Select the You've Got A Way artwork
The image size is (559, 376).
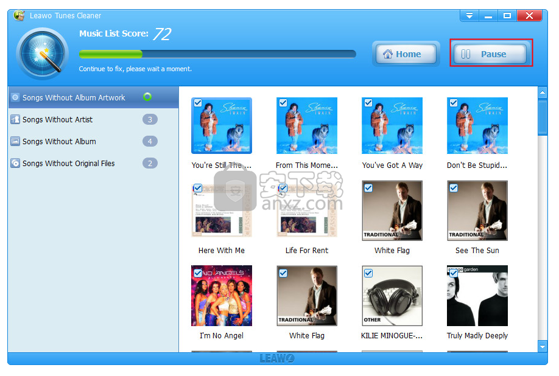pos(392,126)
